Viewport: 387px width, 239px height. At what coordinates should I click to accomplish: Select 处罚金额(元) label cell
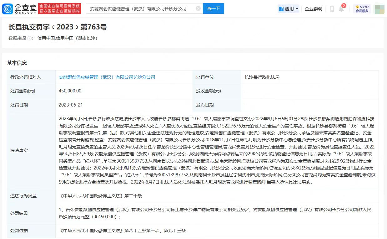click(31, 91)
